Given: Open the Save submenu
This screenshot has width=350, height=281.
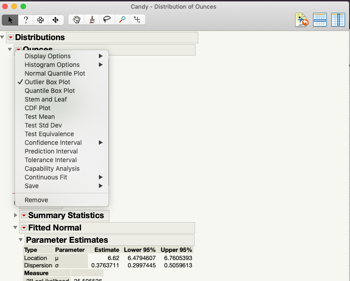Looking at the screenshot, I should (62, 186).
